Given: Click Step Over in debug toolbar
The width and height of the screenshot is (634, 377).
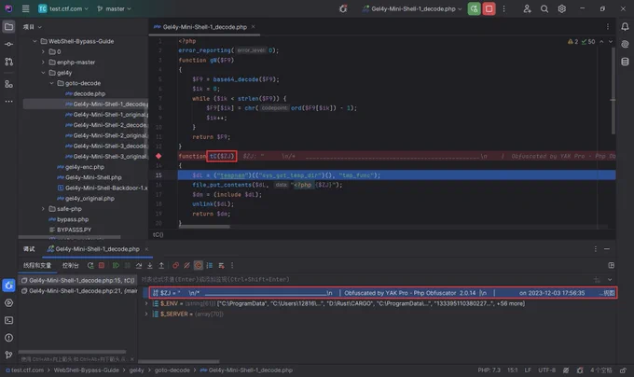Looking at the screenshot, I should tap(139, 265).
